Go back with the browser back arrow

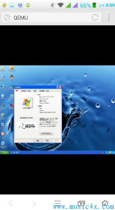(10, 203)
